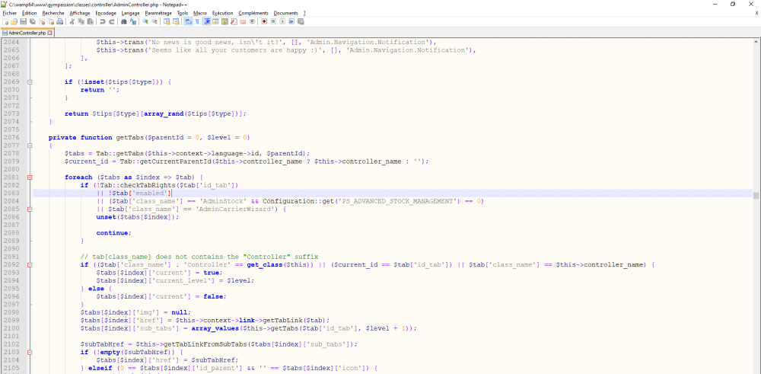Click the vertical scrollbar thumb
This screenshot has width=761, height=374.
click(x=756, y=195)
